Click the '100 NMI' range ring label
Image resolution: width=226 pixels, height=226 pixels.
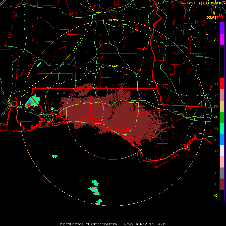coord(113,20)
